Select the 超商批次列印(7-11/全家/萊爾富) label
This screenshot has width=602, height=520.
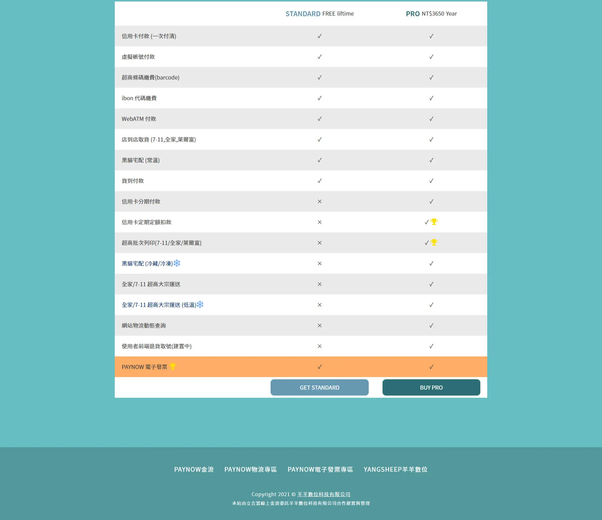click(161, 243)
